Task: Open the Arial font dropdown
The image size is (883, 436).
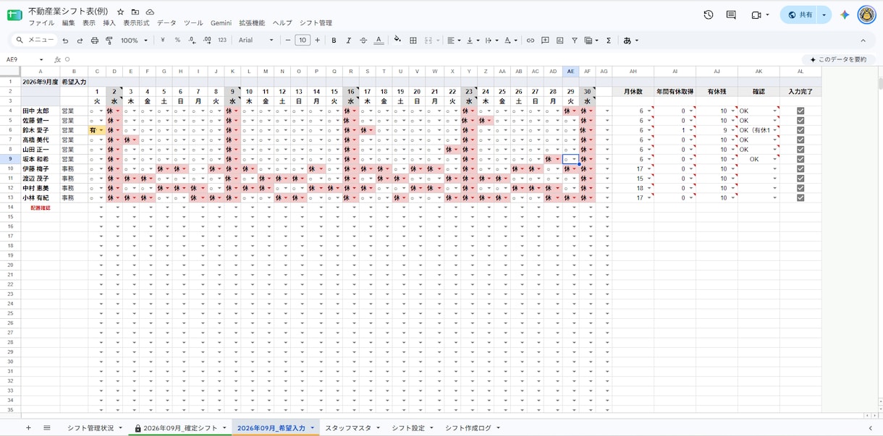Action: 256,40
